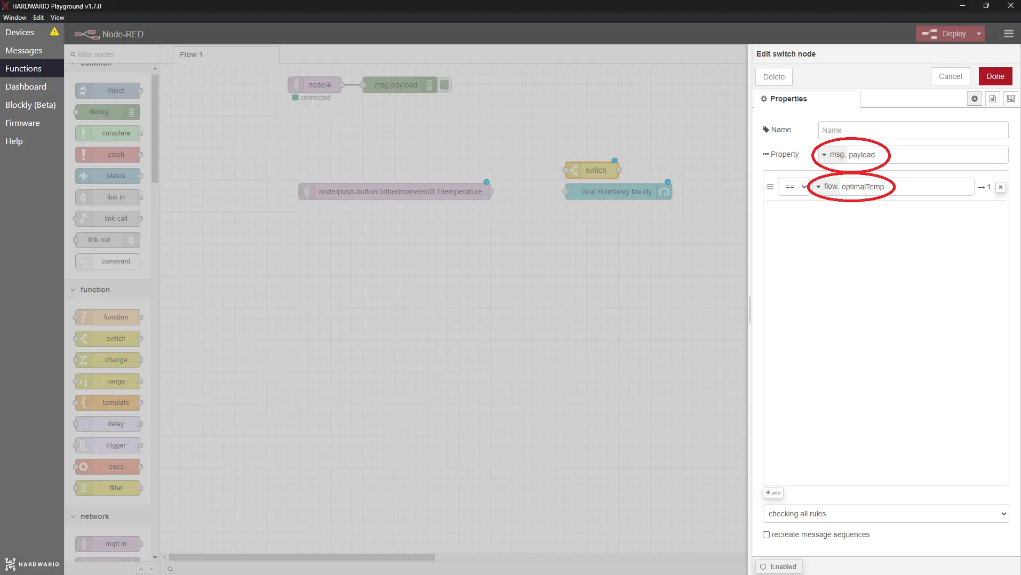
Task: Open the Window menu
Action: [15, 18]
